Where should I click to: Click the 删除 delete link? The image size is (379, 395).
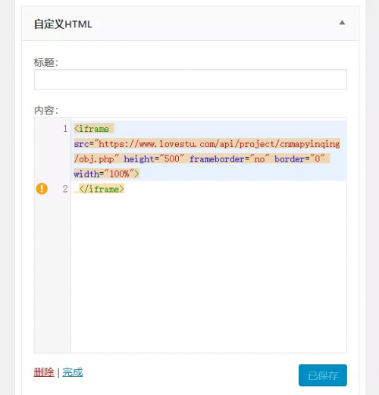click(44, 372)
